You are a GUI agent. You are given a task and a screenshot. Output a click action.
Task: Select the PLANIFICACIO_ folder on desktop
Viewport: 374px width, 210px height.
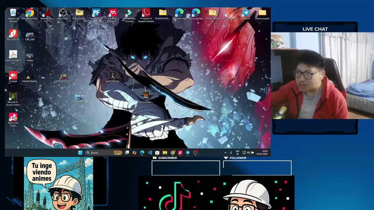[162, 15]
